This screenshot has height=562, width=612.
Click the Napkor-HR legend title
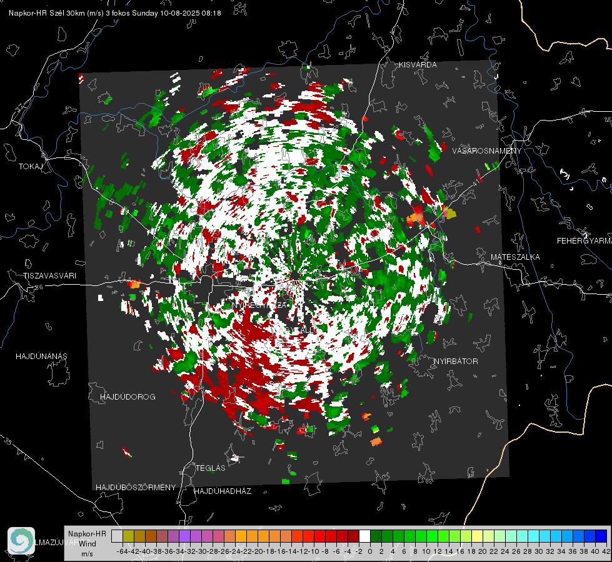pos(87,534)
